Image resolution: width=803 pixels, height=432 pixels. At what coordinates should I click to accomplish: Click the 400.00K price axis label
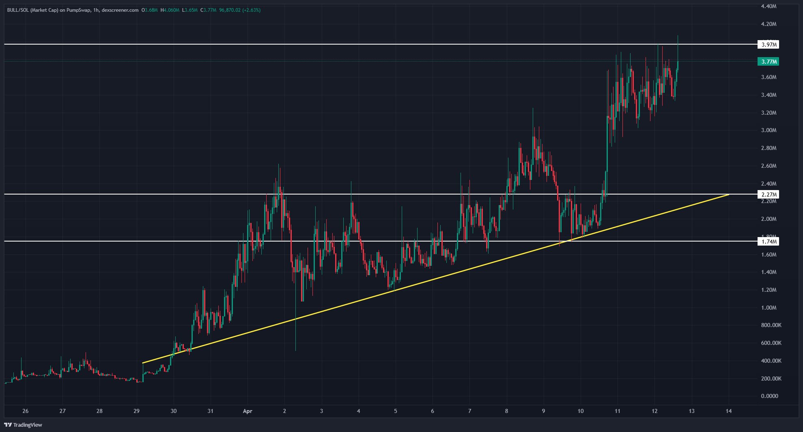click(x=771, y=361)
